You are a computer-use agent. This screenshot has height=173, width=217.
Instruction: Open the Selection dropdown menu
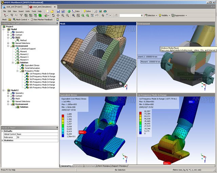[151, 16]
